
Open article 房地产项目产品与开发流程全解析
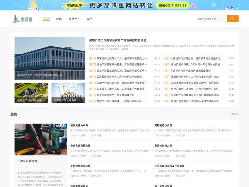(191, 71)
